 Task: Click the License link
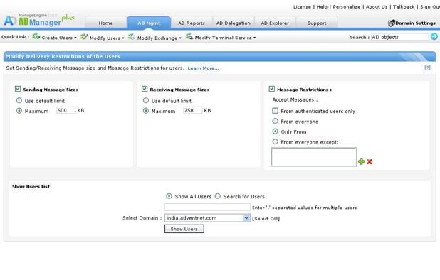tap(302, 6)
